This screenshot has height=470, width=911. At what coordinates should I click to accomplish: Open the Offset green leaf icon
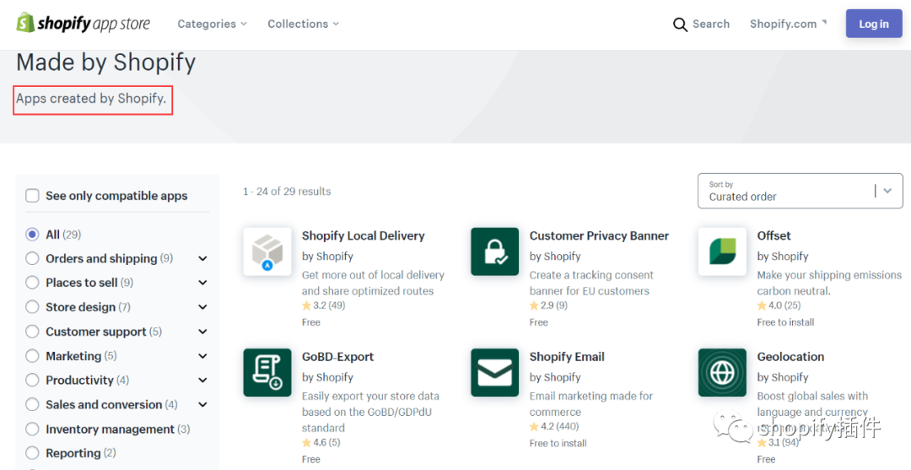tap(722, 251)
